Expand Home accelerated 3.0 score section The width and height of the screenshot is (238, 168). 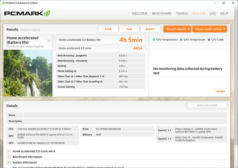9,151
